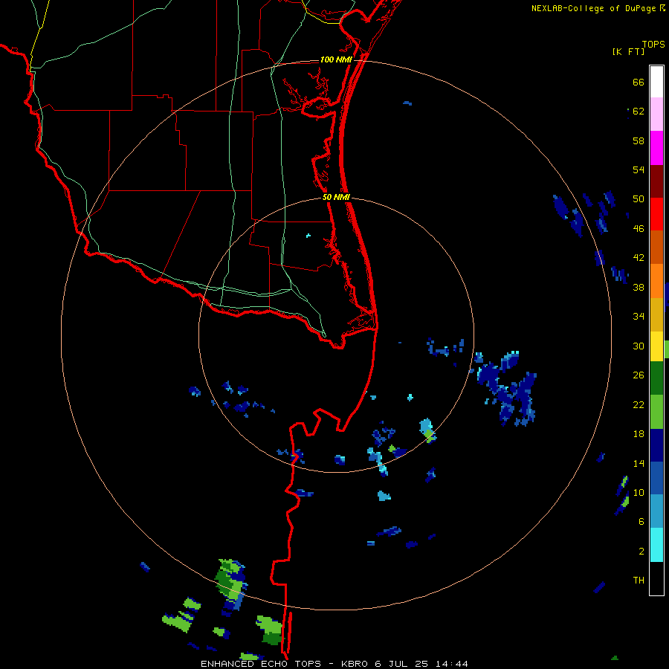Click the 34 scale value
669x669 pixels.
click(639, 317)
